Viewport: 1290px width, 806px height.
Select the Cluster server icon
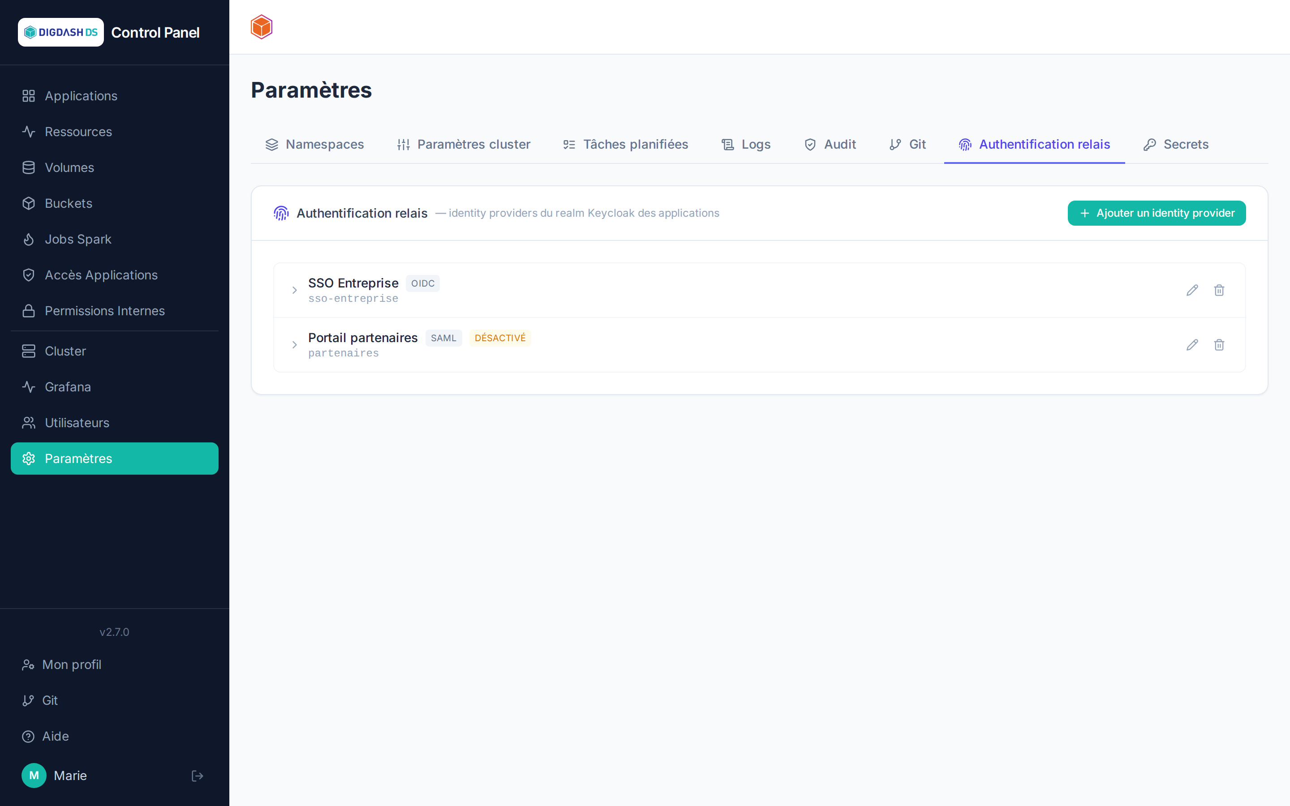click(29, 352)
